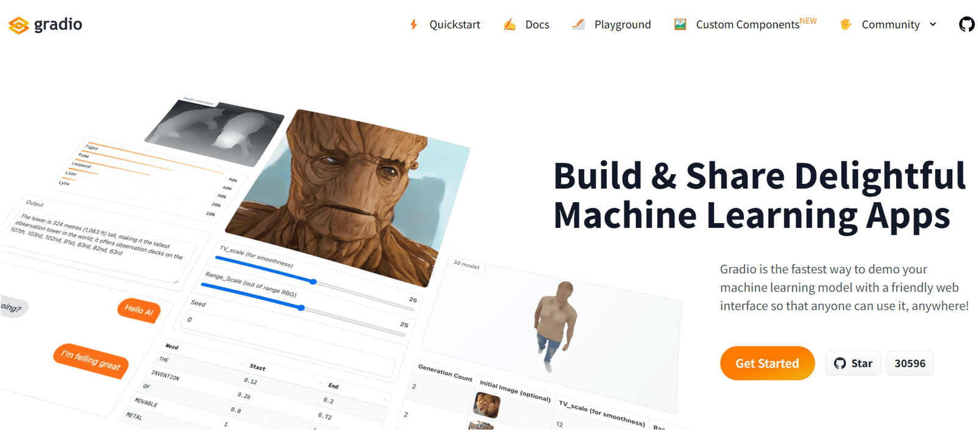Navigate to Custom Components
Screen dimensions: 978x440
(x=747, y=24)
